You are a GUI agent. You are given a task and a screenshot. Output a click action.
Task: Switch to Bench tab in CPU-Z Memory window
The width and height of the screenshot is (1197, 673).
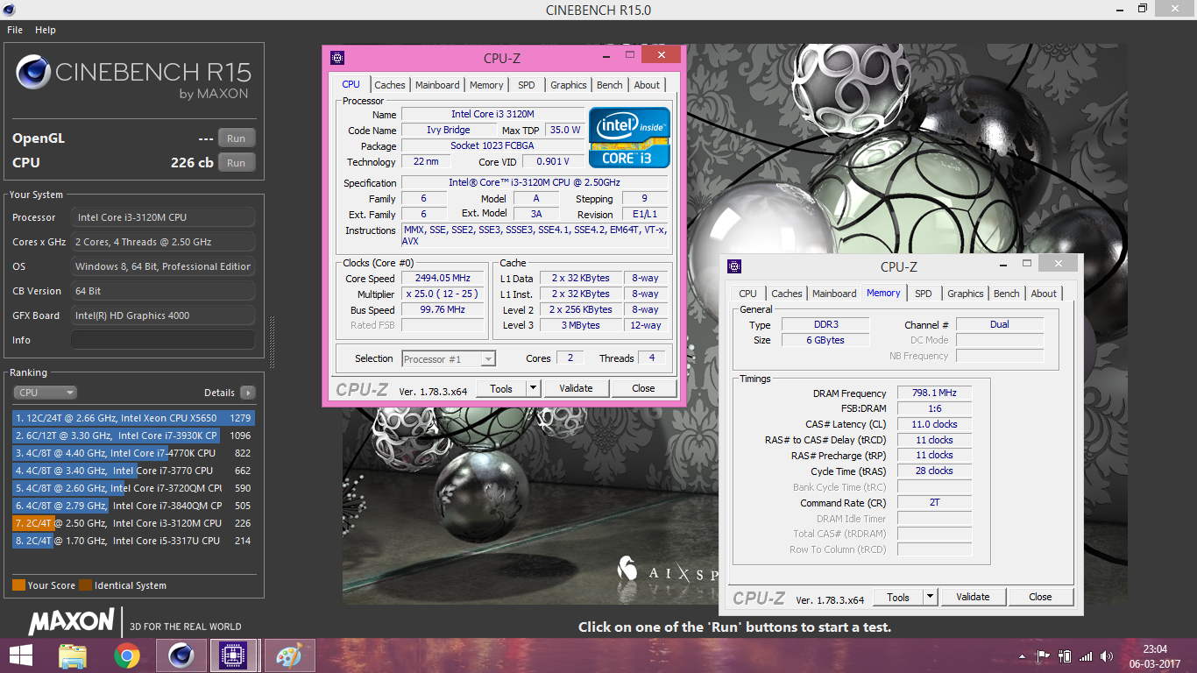[x=1007, y=294]
